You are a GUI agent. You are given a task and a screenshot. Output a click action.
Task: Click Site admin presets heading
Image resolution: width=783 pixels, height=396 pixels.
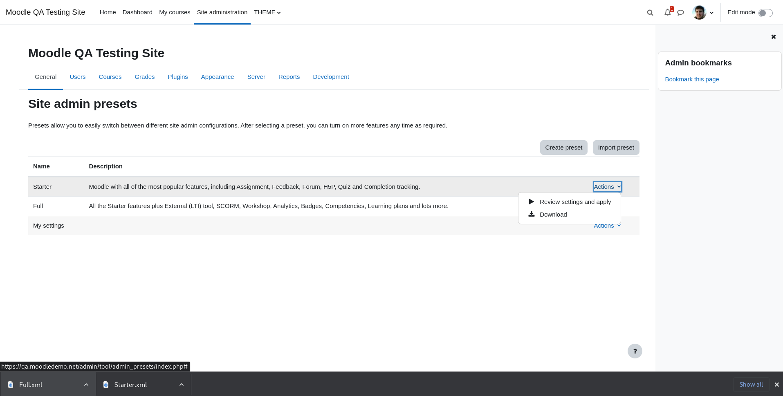[83, 104]
